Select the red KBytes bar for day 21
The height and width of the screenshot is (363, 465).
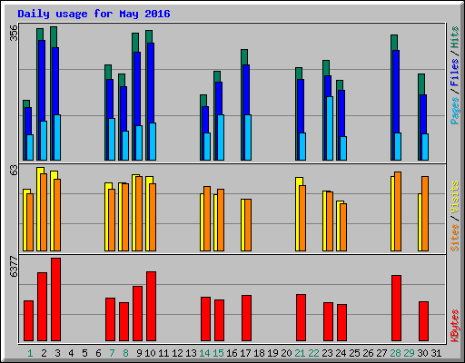pyautogui.click(x=301, y=318)
